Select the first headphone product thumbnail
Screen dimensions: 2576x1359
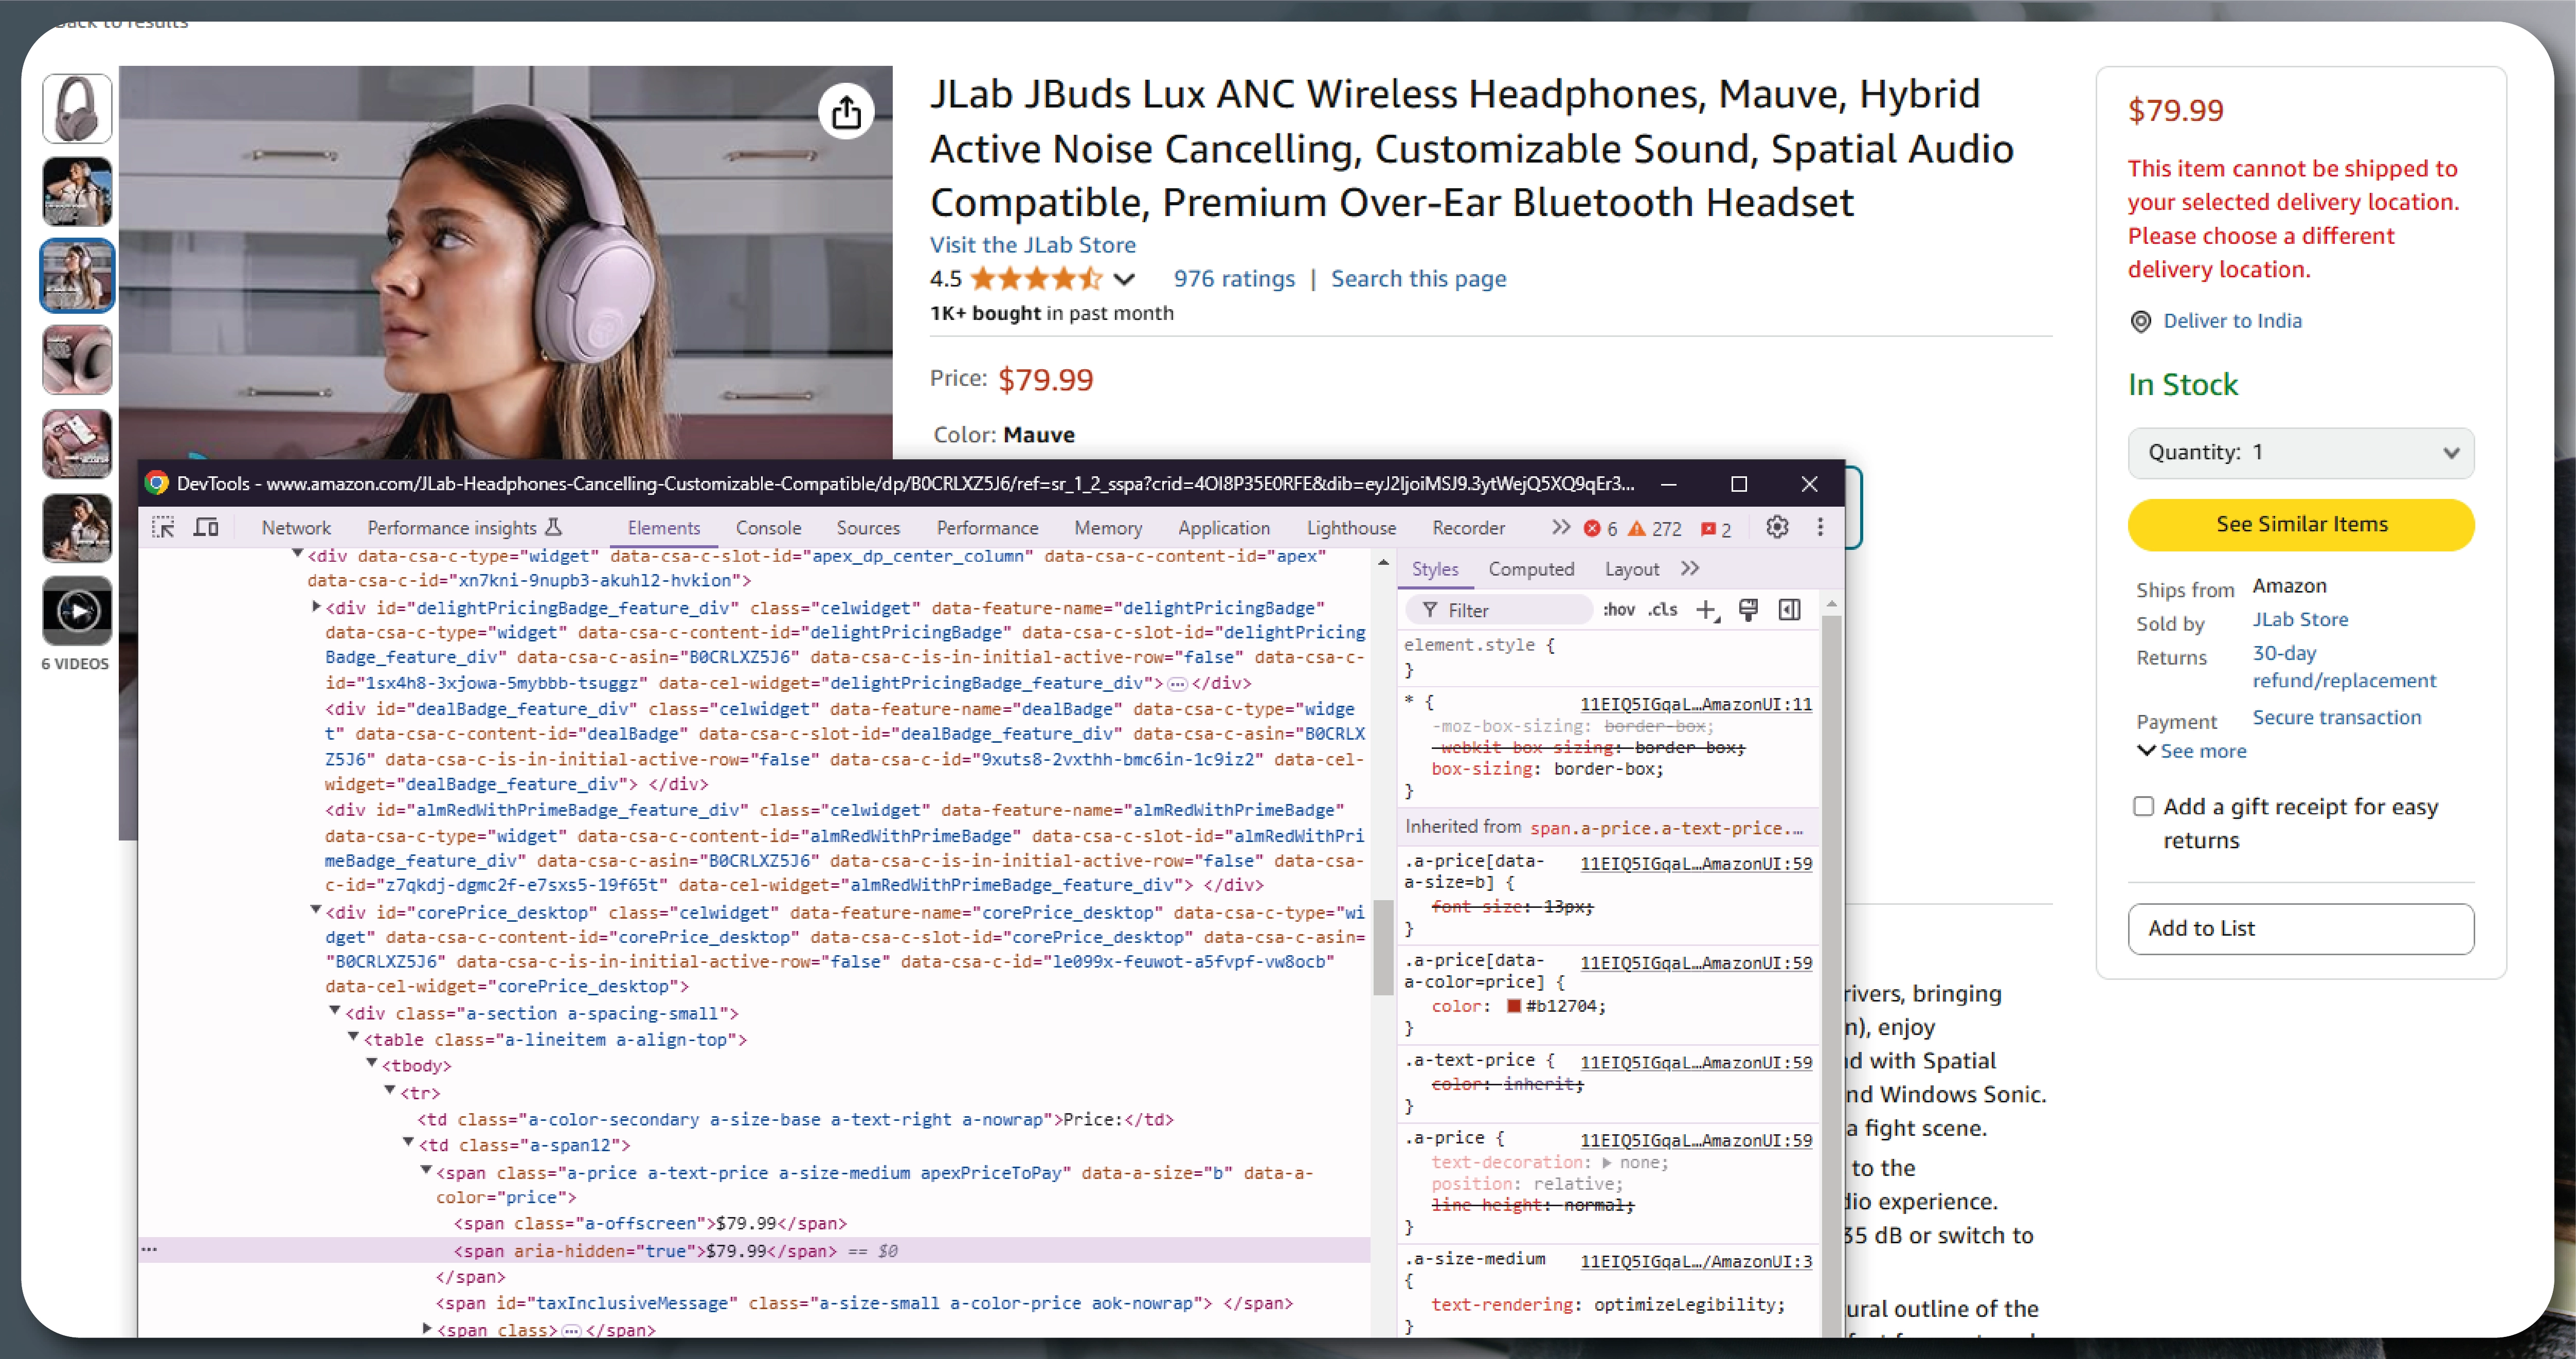coord(77,108)
